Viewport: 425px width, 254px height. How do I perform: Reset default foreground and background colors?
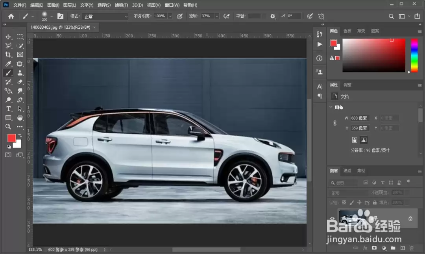pyautogui.click(x=9, y=147)
